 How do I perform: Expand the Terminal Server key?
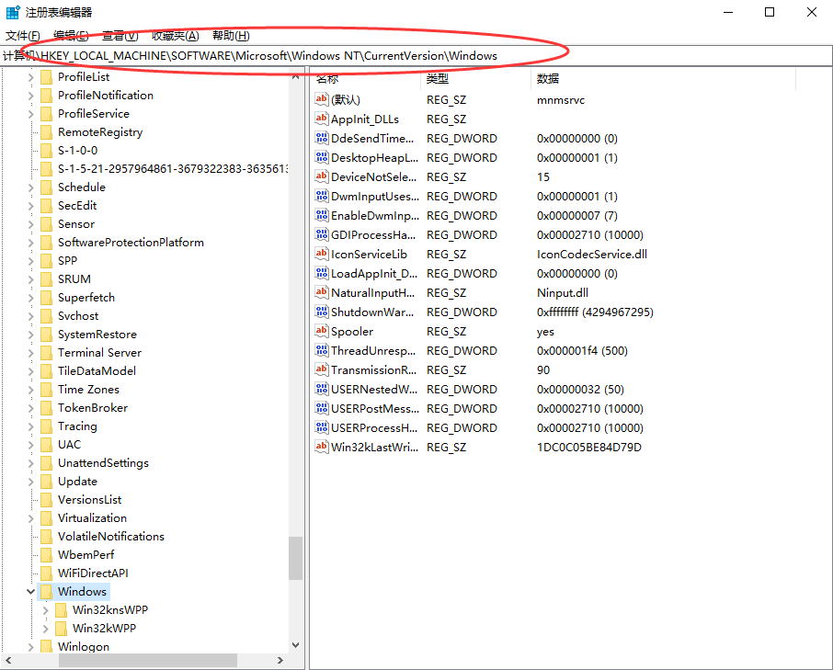click(31, 353)
